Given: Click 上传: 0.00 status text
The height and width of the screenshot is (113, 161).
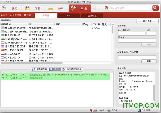Looking at the screenshot, I should click(99, 110).
